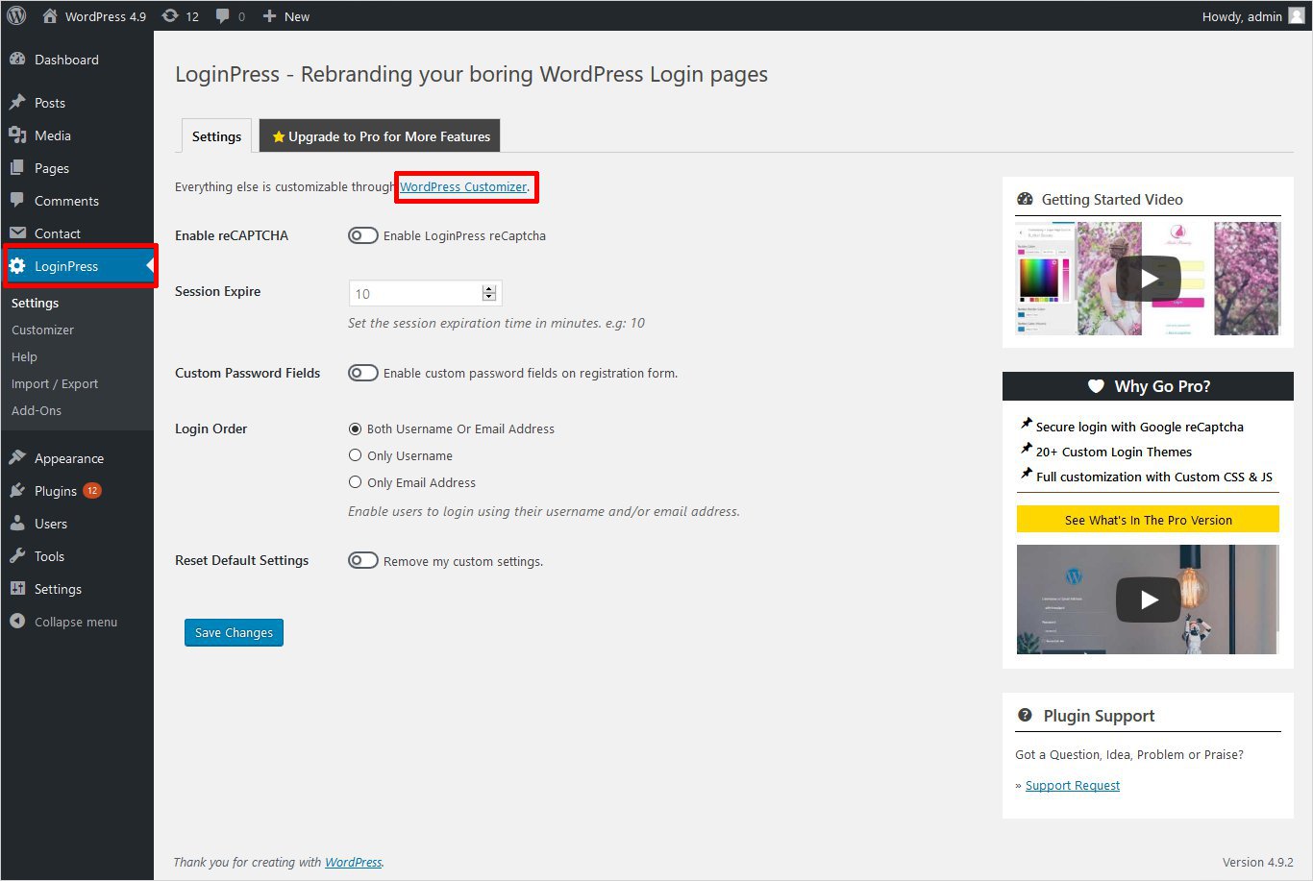Play the Getting Started video
Viewport: 1313px width, 881px height.
pos(1148,279)
